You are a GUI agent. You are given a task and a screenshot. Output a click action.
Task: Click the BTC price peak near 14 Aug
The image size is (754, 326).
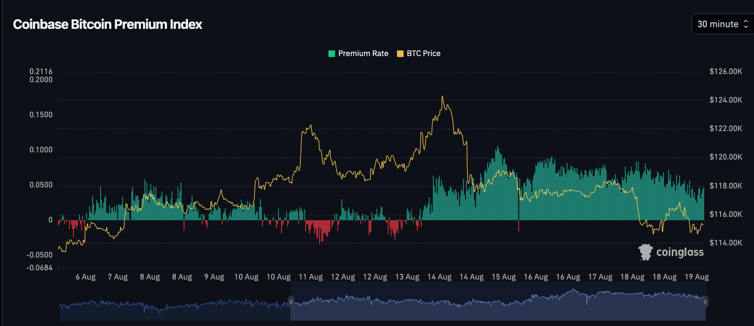(442, 96)
